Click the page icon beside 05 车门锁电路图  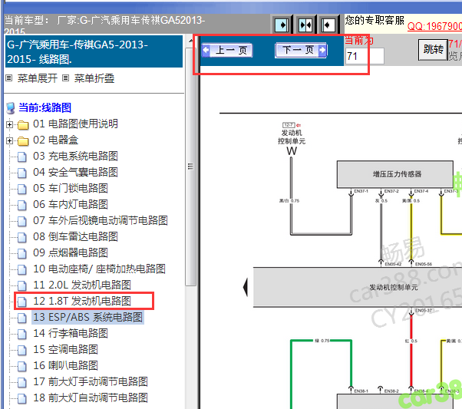(x=22, y=189)
